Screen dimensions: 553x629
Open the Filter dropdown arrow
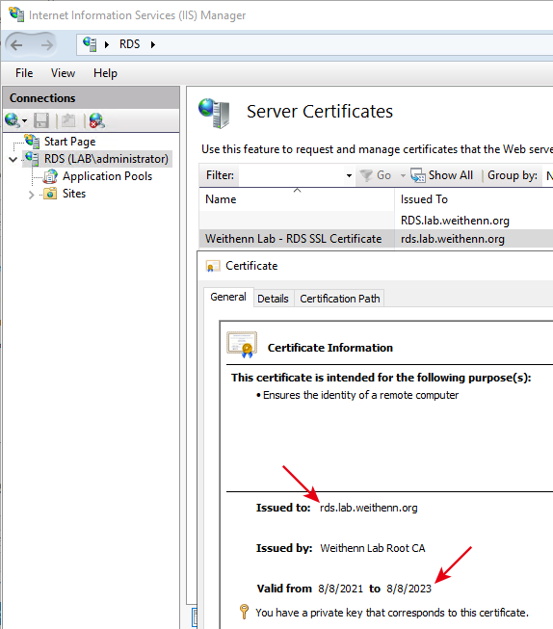point(349,175)
